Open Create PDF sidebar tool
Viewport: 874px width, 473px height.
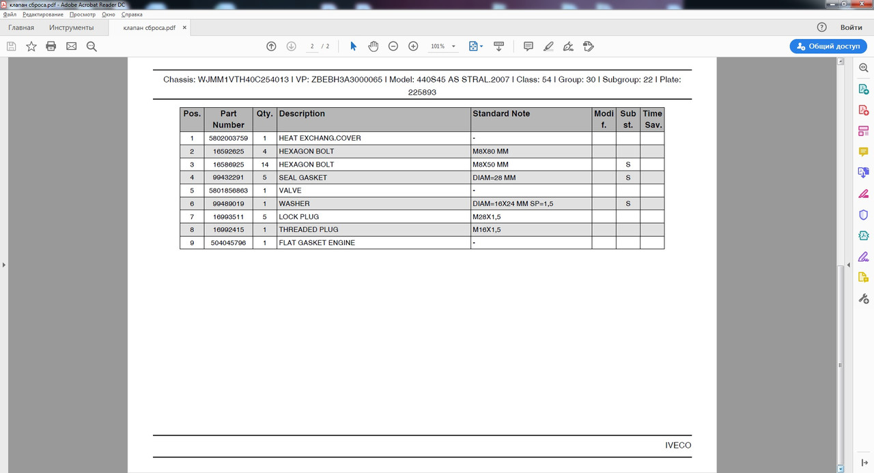[863, 110]
